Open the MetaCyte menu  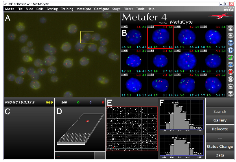point(83,9)
